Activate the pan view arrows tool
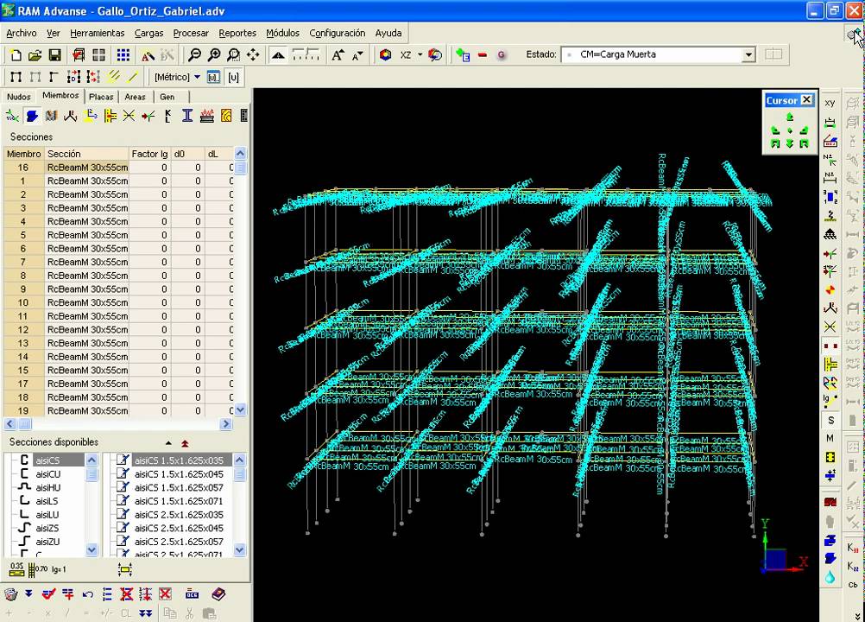 (x=253, y=55)
